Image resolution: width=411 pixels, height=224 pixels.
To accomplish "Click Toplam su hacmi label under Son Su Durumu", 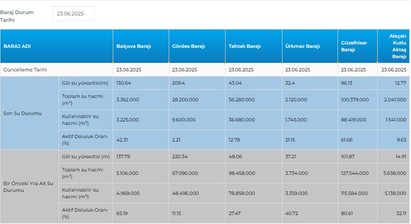I will (82, 100).
